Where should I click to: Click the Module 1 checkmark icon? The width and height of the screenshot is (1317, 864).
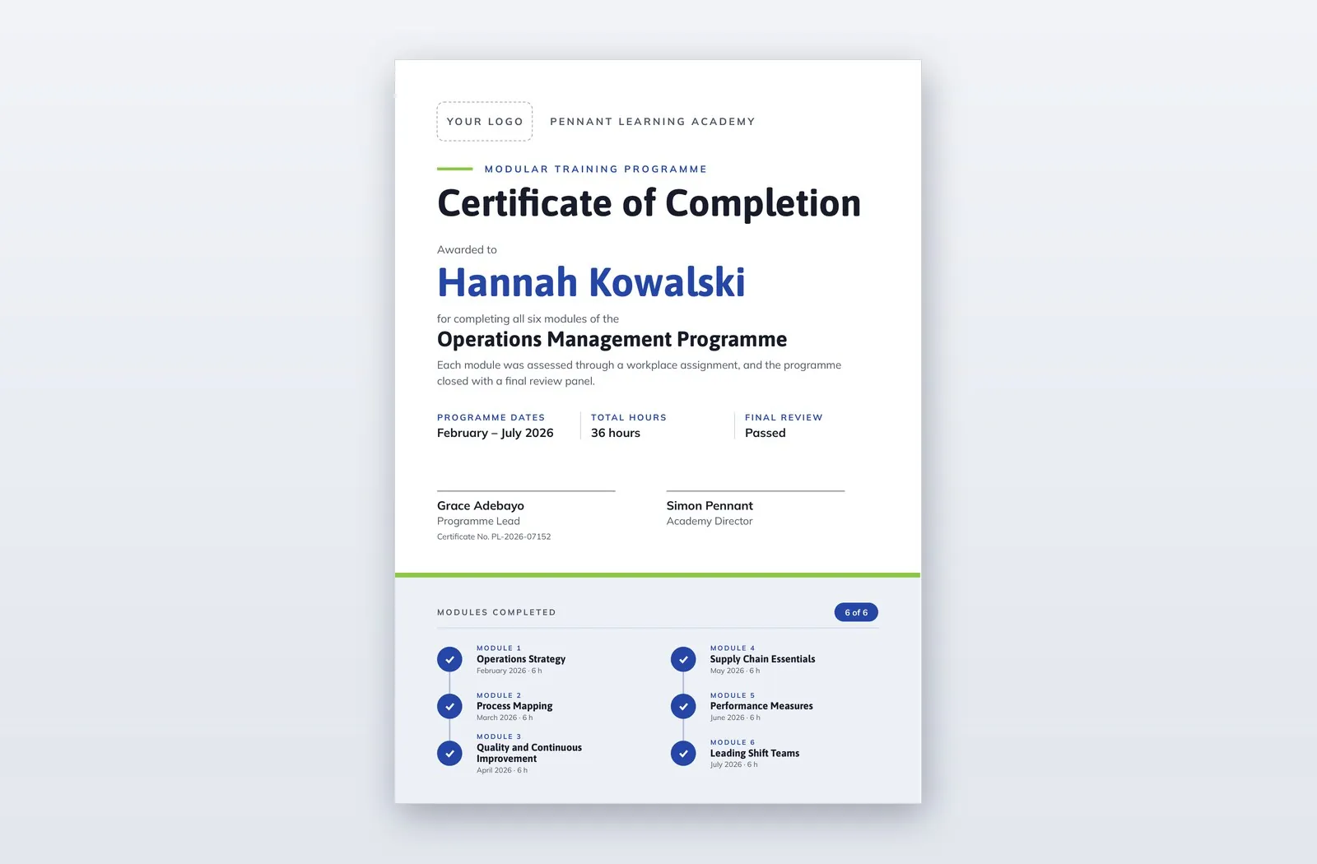(449, 659)
